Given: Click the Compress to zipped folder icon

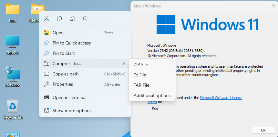Looking at the screenshot, I should click(46, 64).
